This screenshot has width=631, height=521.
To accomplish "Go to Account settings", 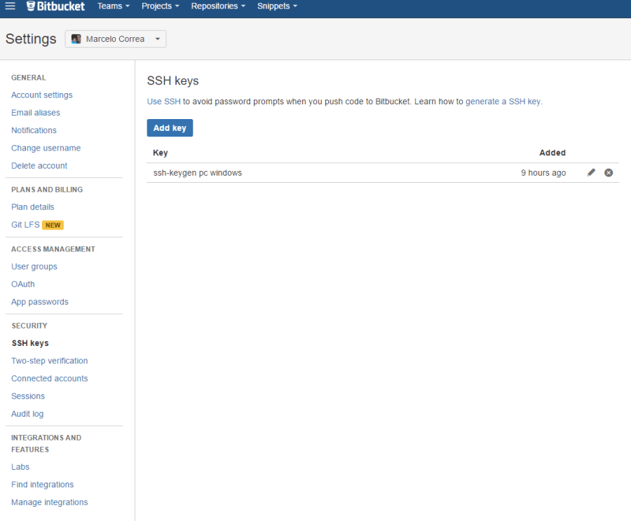I will pyautogui.click(x=42, y=95).
